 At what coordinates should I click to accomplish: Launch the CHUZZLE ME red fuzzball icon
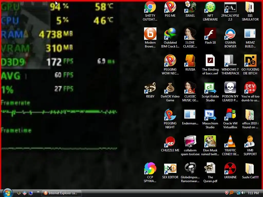(170, 142)
